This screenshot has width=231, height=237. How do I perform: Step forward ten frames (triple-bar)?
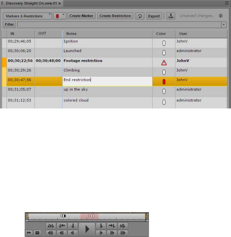[x=123, y=233]
